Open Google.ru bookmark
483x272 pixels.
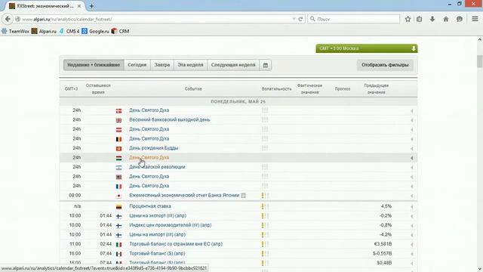tap(96, 31)
